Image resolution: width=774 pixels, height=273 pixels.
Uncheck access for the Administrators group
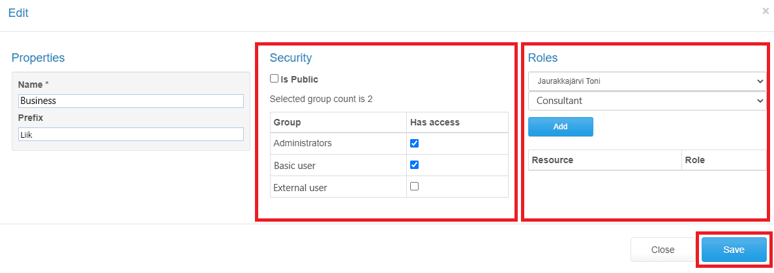[415, 143]
